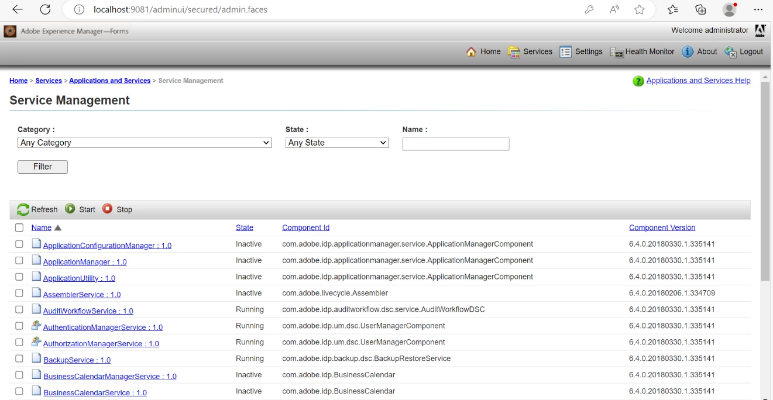Click the browser back arrow

coord(18,9)
